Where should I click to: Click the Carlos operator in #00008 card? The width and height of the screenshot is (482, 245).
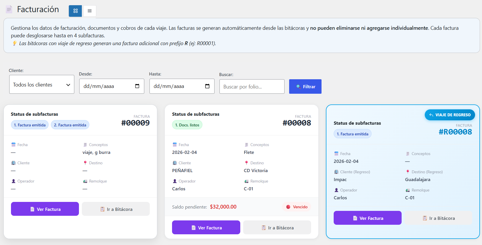179,189
